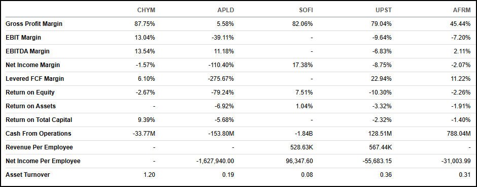This screenshot has height=187, width=477.
Task: Select the Net Income Margin label
Action: coord(33,65)
